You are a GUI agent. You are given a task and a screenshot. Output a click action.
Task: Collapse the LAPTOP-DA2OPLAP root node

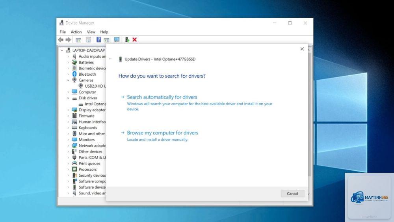[62, 50]
